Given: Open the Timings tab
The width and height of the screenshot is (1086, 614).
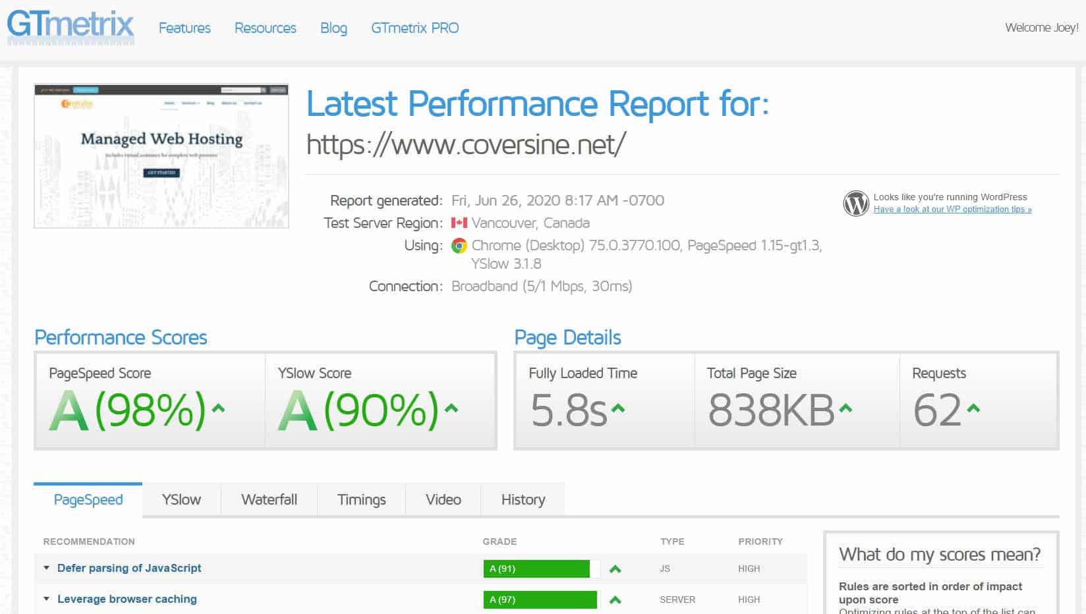Looking at the screenshot, I should click(362, 499).
